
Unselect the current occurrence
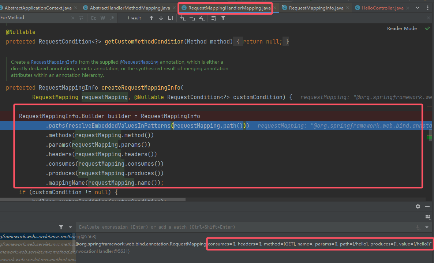point(192,18)
